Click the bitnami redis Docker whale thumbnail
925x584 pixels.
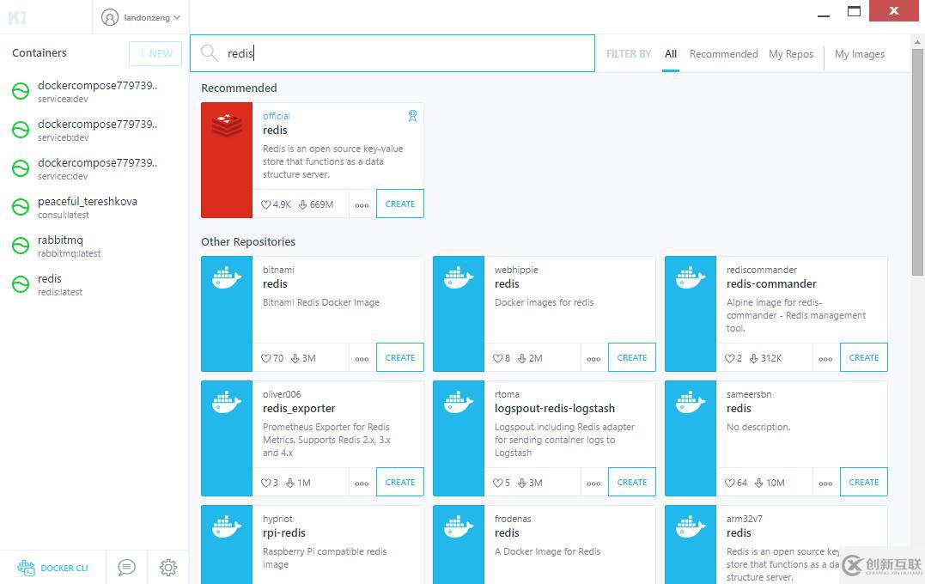pos(227,313)
